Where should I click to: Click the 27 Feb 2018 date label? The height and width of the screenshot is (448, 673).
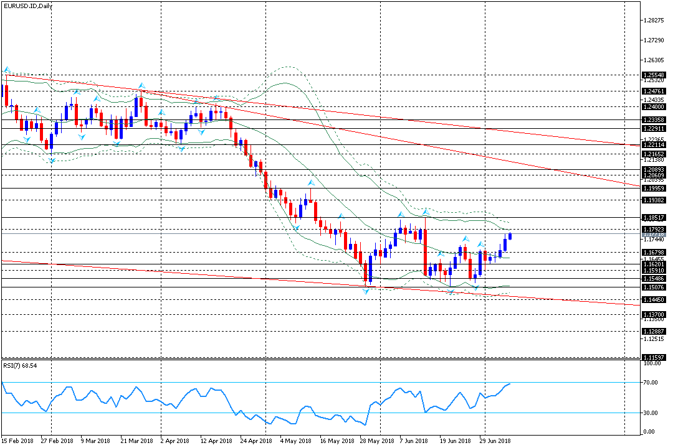click(x=57, y=441)
